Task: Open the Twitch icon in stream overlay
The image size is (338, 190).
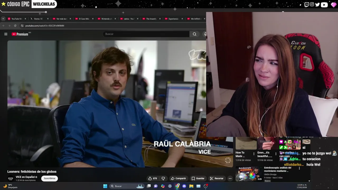Action: tap(307, 4)
